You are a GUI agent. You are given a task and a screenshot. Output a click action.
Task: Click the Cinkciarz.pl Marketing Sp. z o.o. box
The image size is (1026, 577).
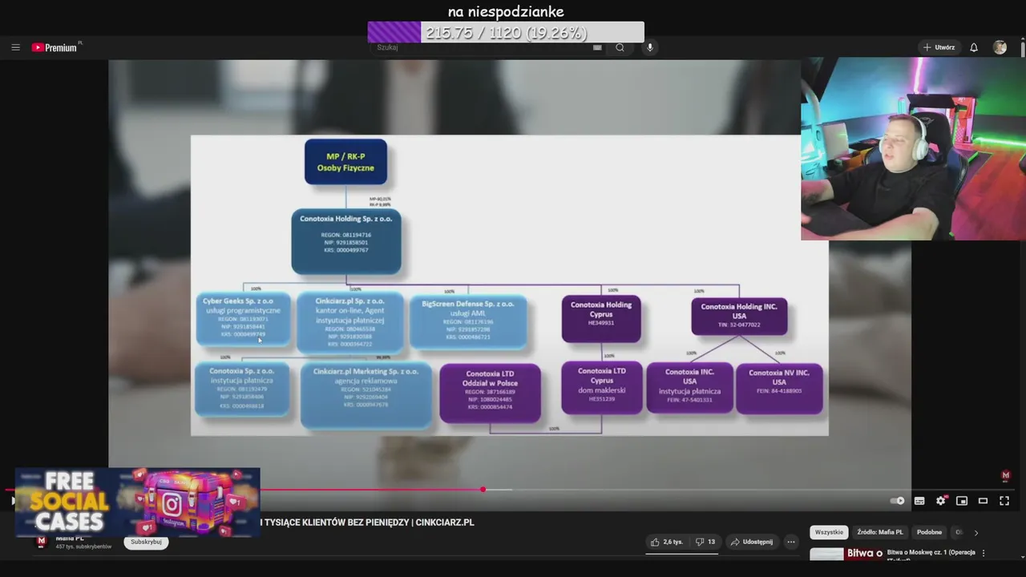click(366, 393)
